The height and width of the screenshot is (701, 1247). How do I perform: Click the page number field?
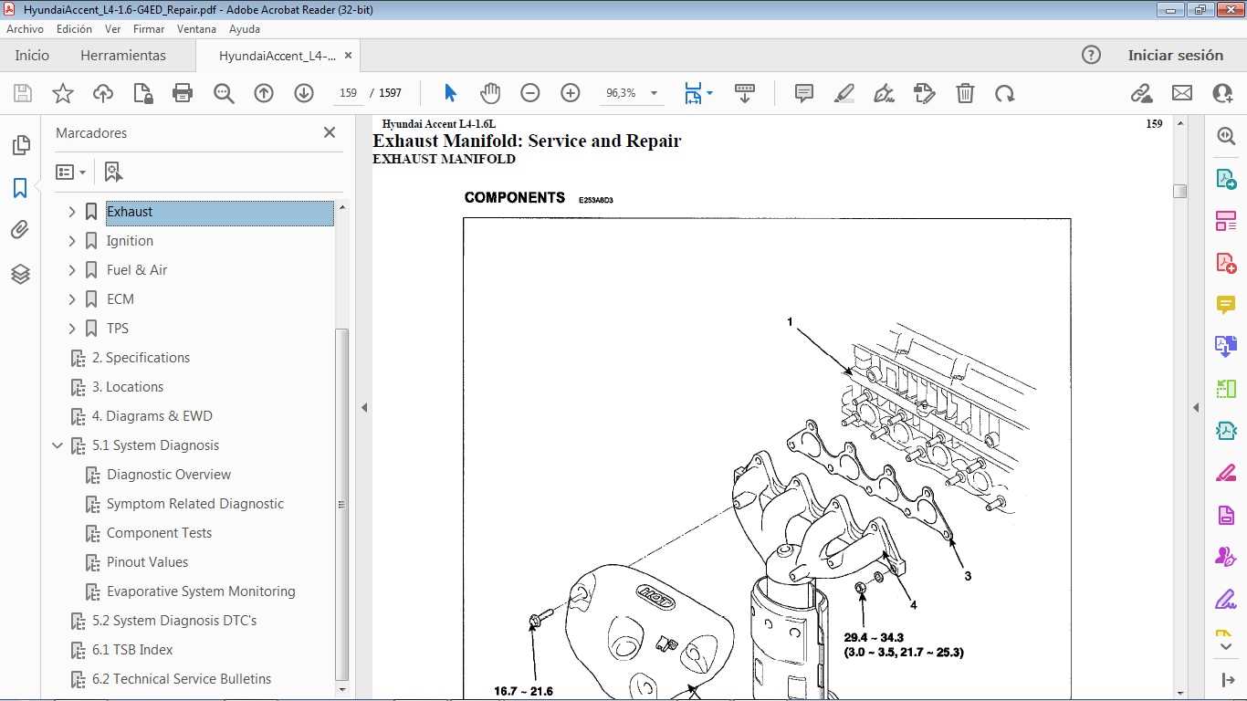point(348,93)
